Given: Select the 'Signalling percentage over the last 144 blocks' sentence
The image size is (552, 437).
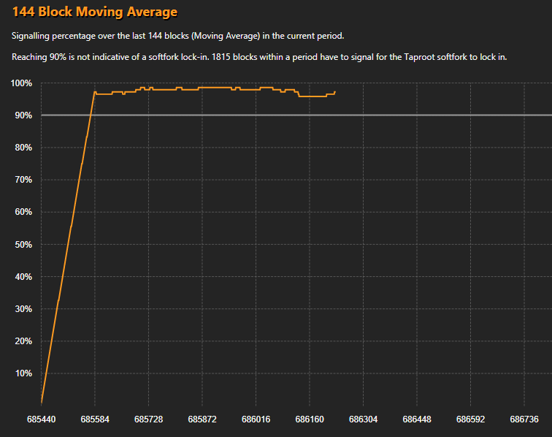Looking at the screenshot, I should tap(177, 36).
